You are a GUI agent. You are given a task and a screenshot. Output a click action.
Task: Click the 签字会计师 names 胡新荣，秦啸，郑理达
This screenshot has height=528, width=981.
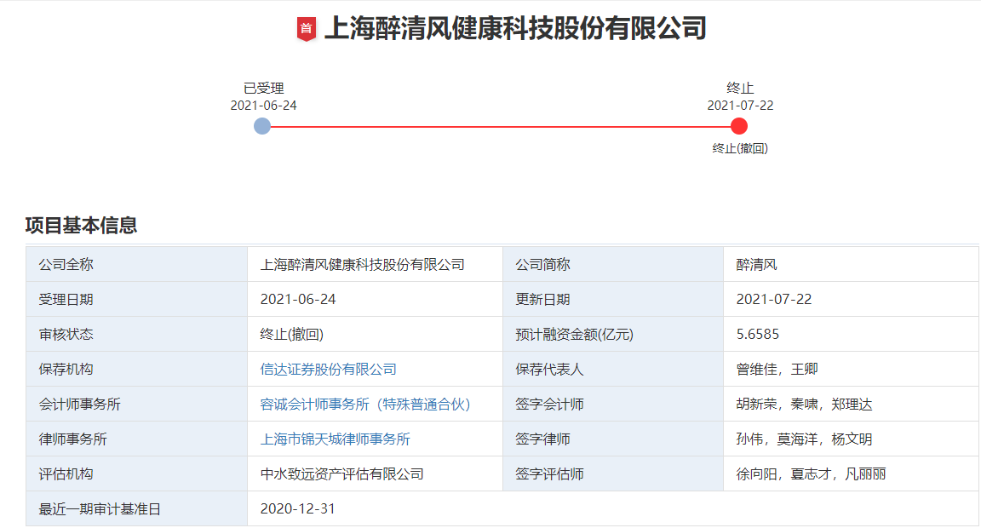804,405
